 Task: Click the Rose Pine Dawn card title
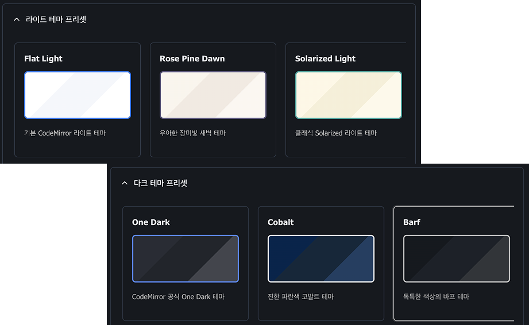click(x=192, y=59)
